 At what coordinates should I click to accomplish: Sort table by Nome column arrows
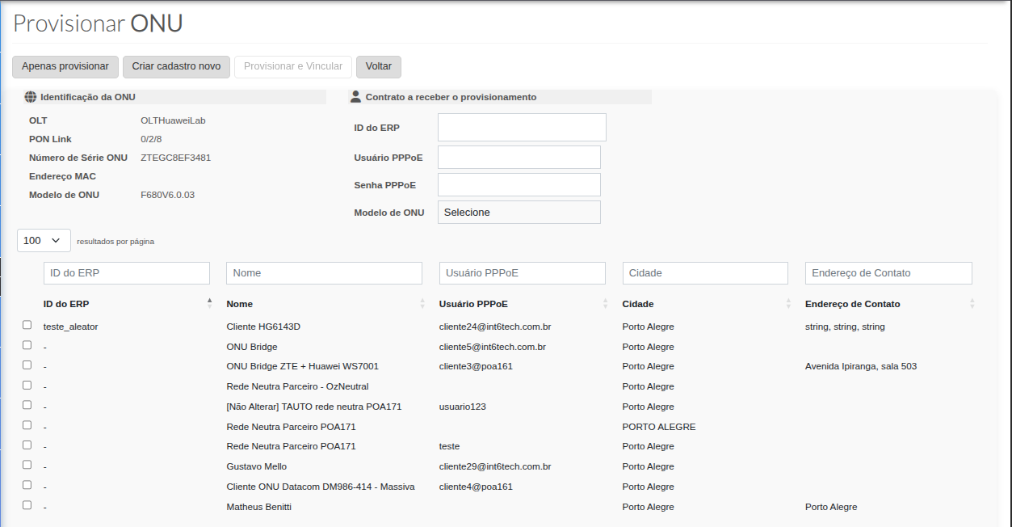[422, 303]
